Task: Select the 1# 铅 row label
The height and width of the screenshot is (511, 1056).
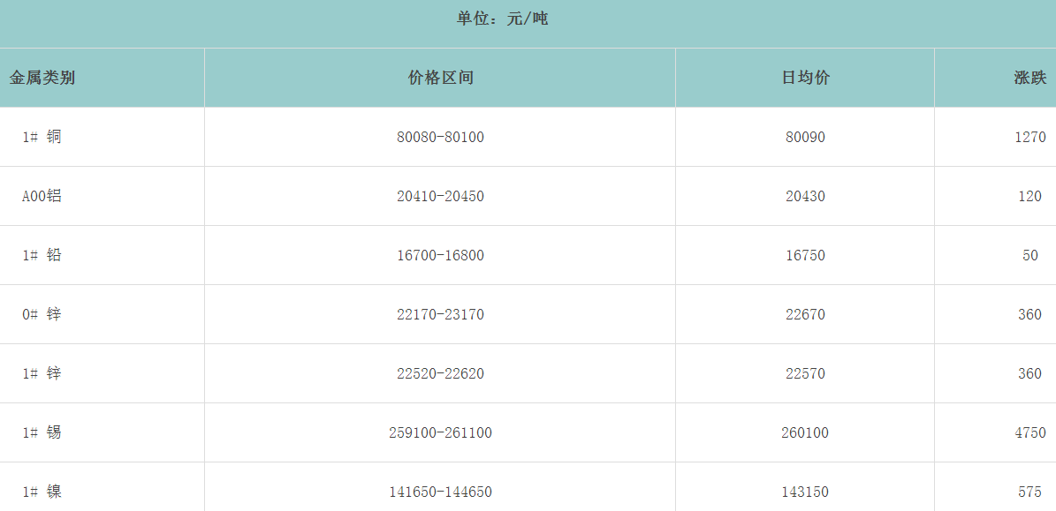Action: tap(42, 255)
